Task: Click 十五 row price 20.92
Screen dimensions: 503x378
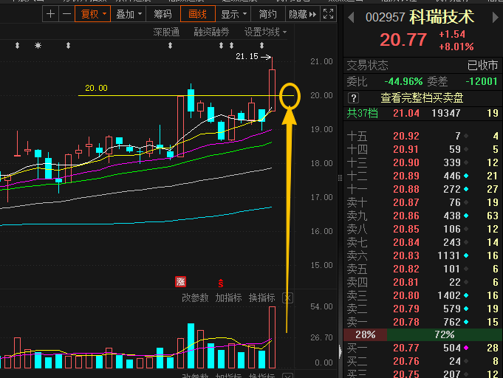Action: (x=406, y=136)
